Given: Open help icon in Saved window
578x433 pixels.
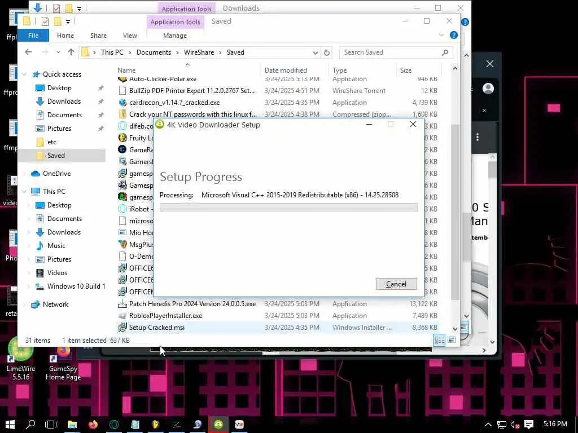Looking at the screenshot, I should point(454,35).
